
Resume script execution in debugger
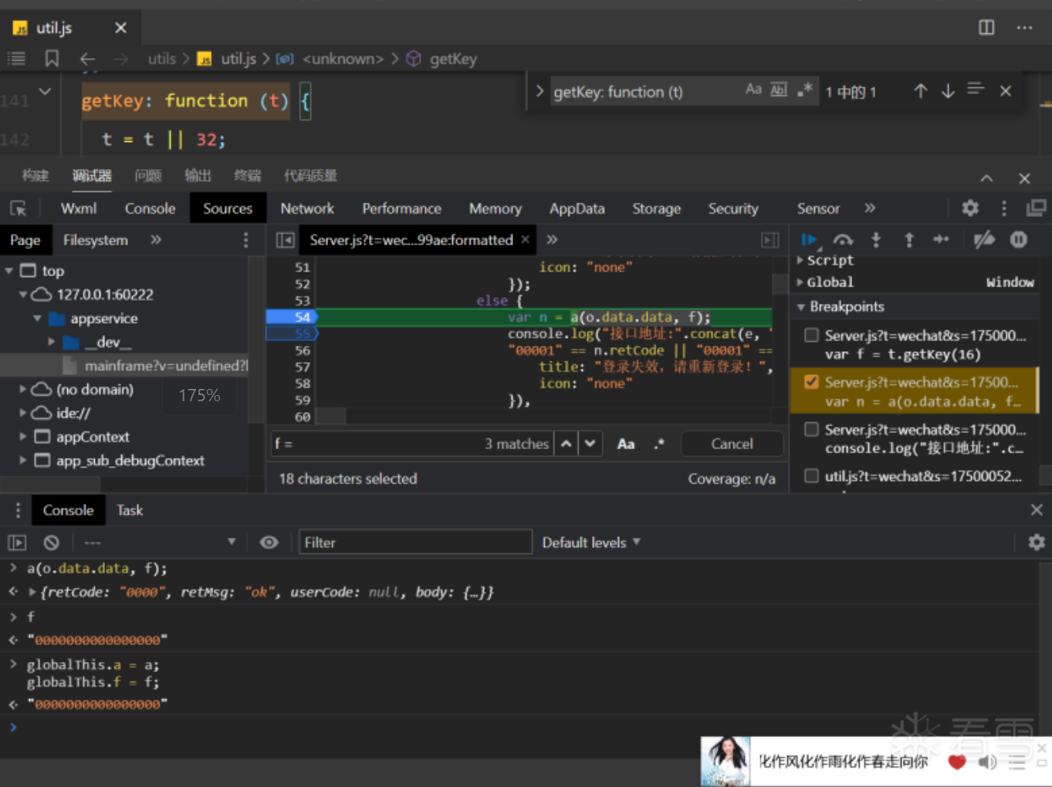[809, 240]
